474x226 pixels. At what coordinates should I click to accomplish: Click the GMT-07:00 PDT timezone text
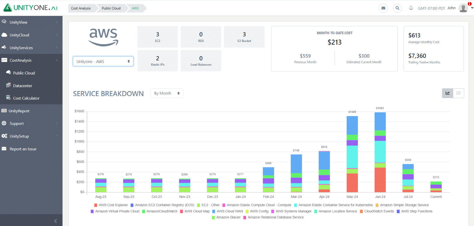431,8
